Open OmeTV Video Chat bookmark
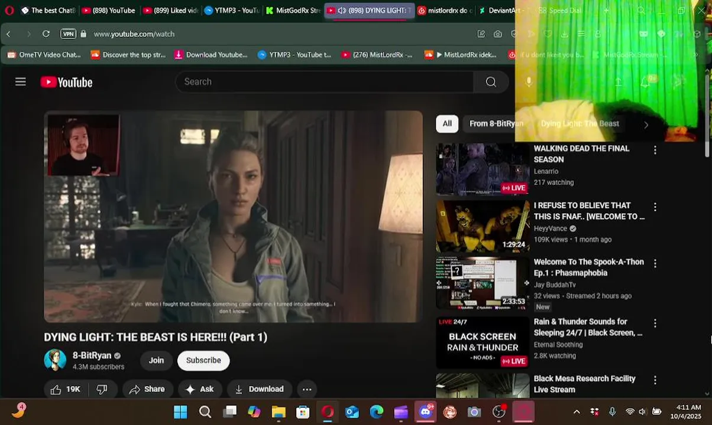This screenshot has width=712, height=425. click(44, 55)
